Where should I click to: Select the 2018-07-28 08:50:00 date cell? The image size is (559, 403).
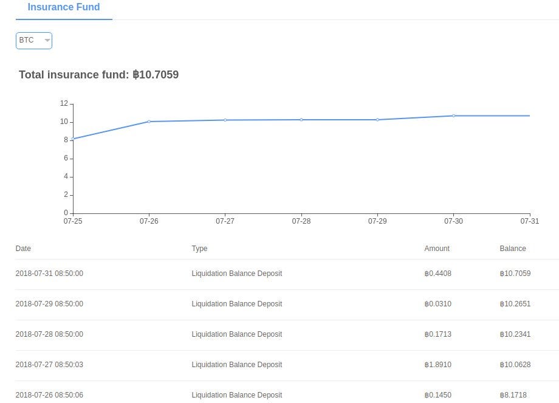pos(49,334)
